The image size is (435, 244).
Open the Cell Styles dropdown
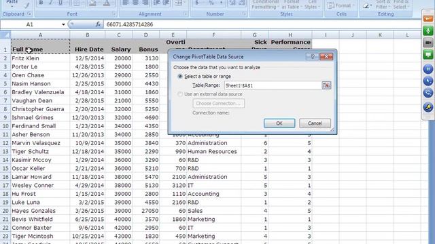click(312, 5)
